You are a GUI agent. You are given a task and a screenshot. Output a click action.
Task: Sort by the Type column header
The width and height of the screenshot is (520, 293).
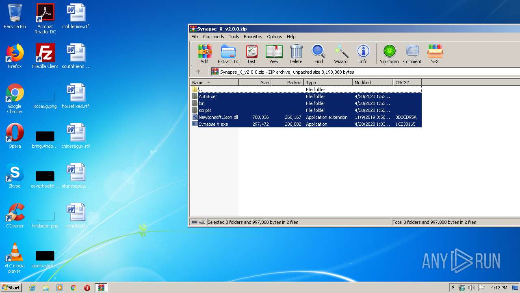click(x=328, y=82)
